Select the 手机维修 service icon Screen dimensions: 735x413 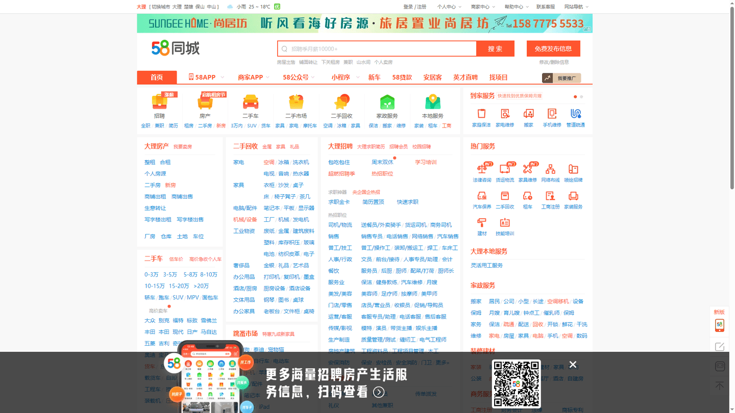[x=552, y=113]
